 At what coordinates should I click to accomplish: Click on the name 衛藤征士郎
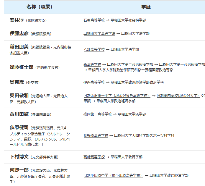22,67
